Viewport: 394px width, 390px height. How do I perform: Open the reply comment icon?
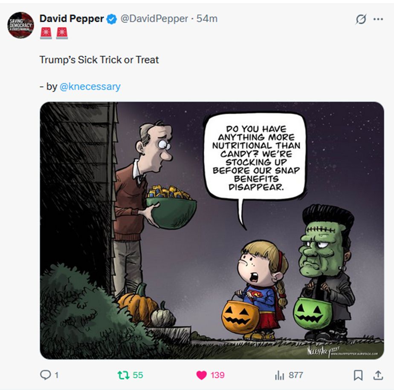point(46,375)
